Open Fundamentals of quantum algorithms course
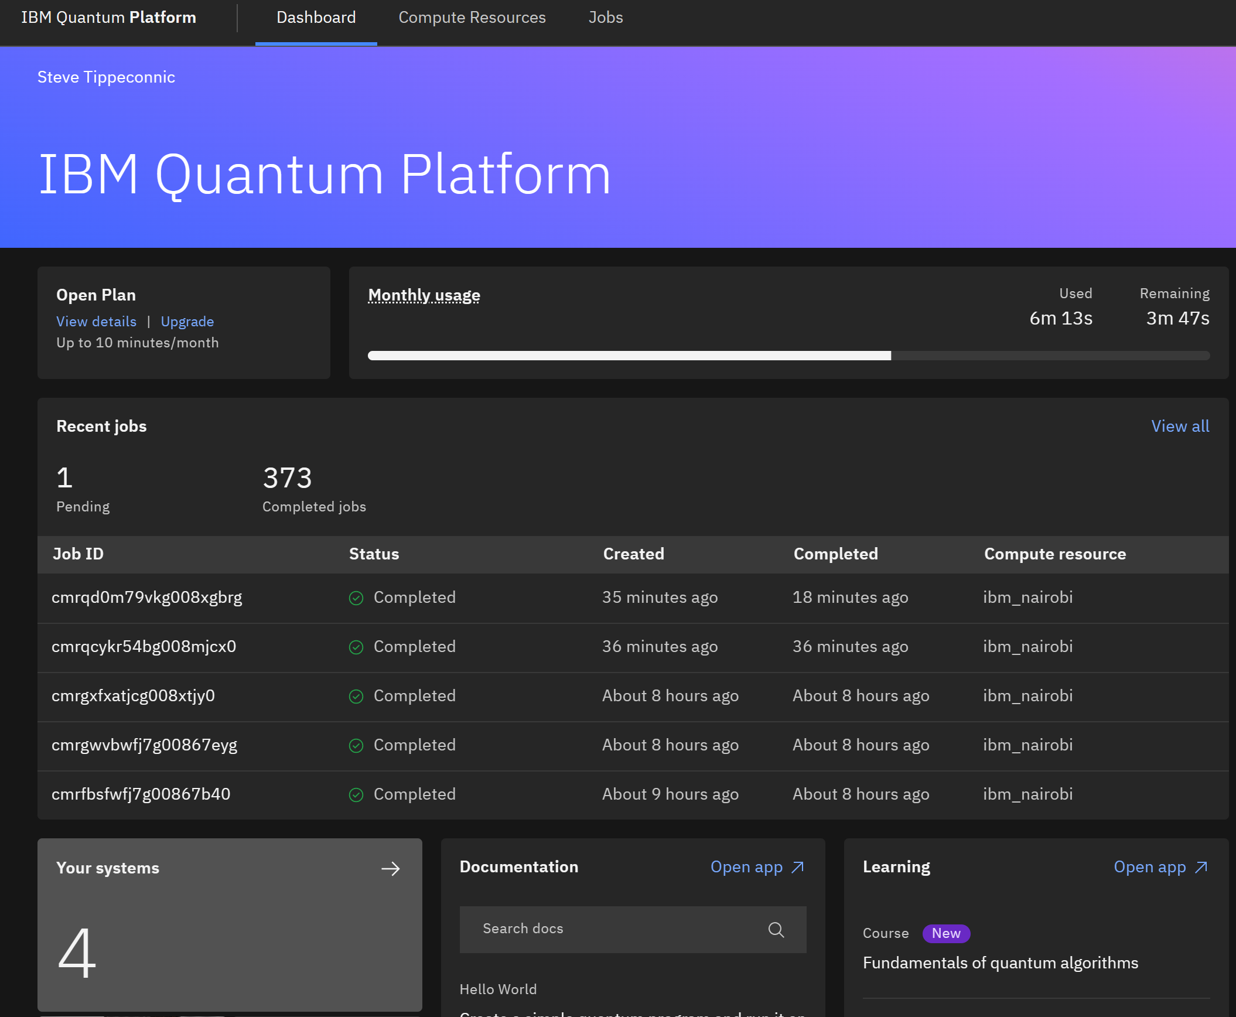Viewport: 1236px width, 1017px height. click(x=1000, y=963)
